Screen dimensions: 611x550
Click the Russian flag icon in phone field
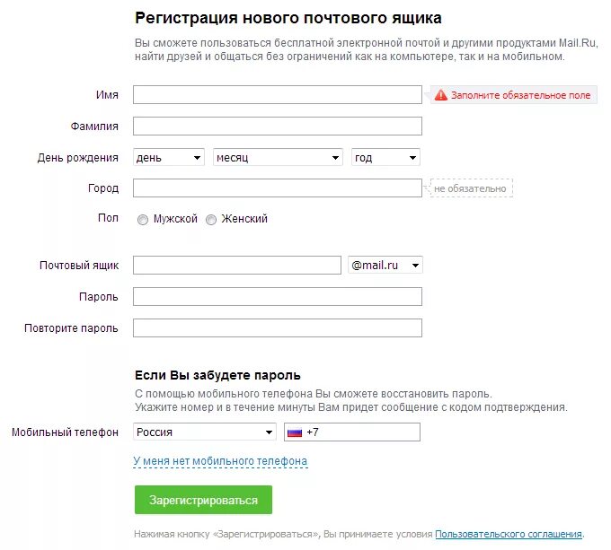click(294, 432)
